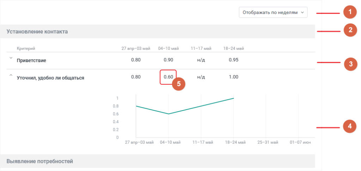
Task: Click the chart line's end point at 1
Action: [x=233, y=98]
